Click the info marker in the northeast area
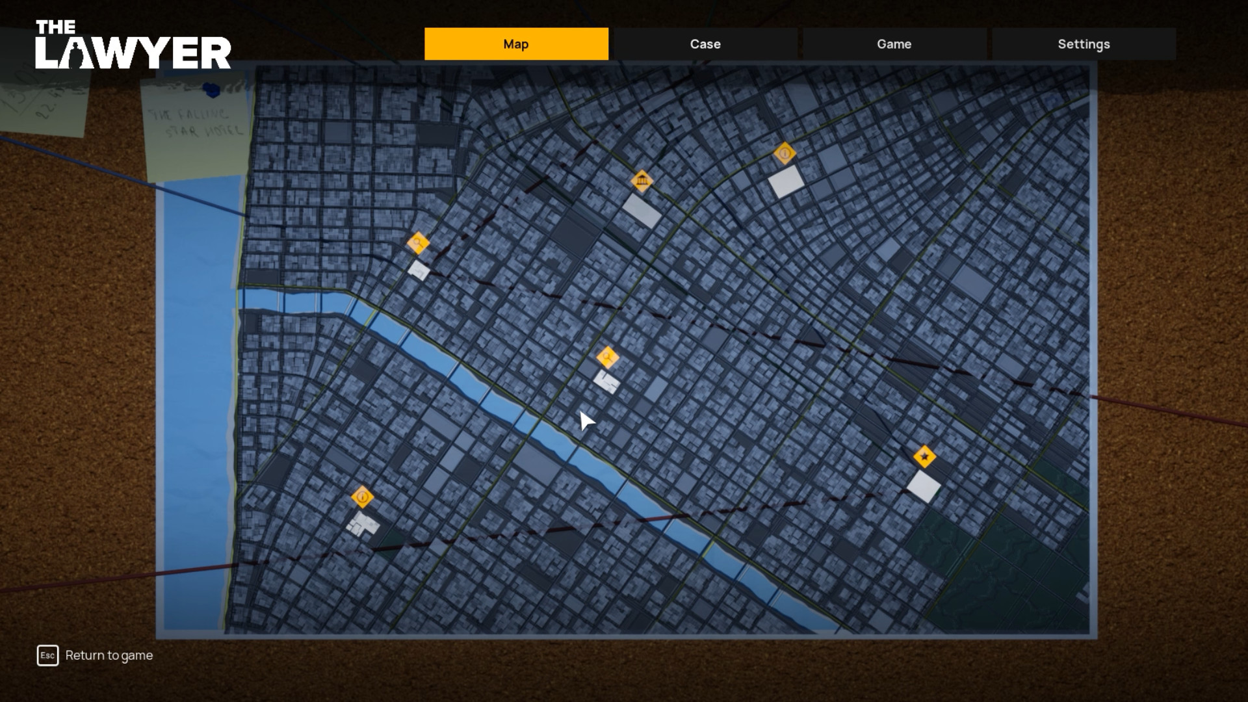The width and height of the screenshot is (1248, 702). click(785, 153)
